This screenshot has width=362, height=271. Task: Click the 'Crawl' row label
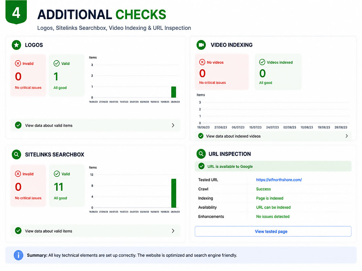[203, 189]
